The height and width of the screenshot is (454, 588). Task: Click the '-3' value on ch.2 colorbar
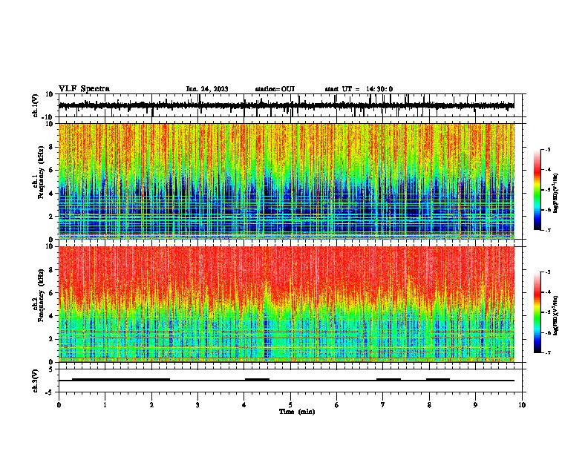point(548,272)
